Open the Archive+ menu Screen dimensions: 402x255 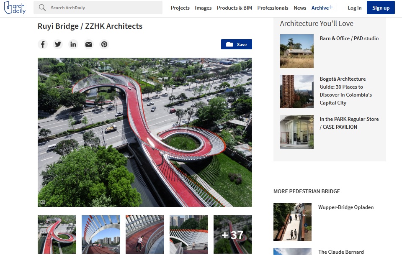[322, 8]
